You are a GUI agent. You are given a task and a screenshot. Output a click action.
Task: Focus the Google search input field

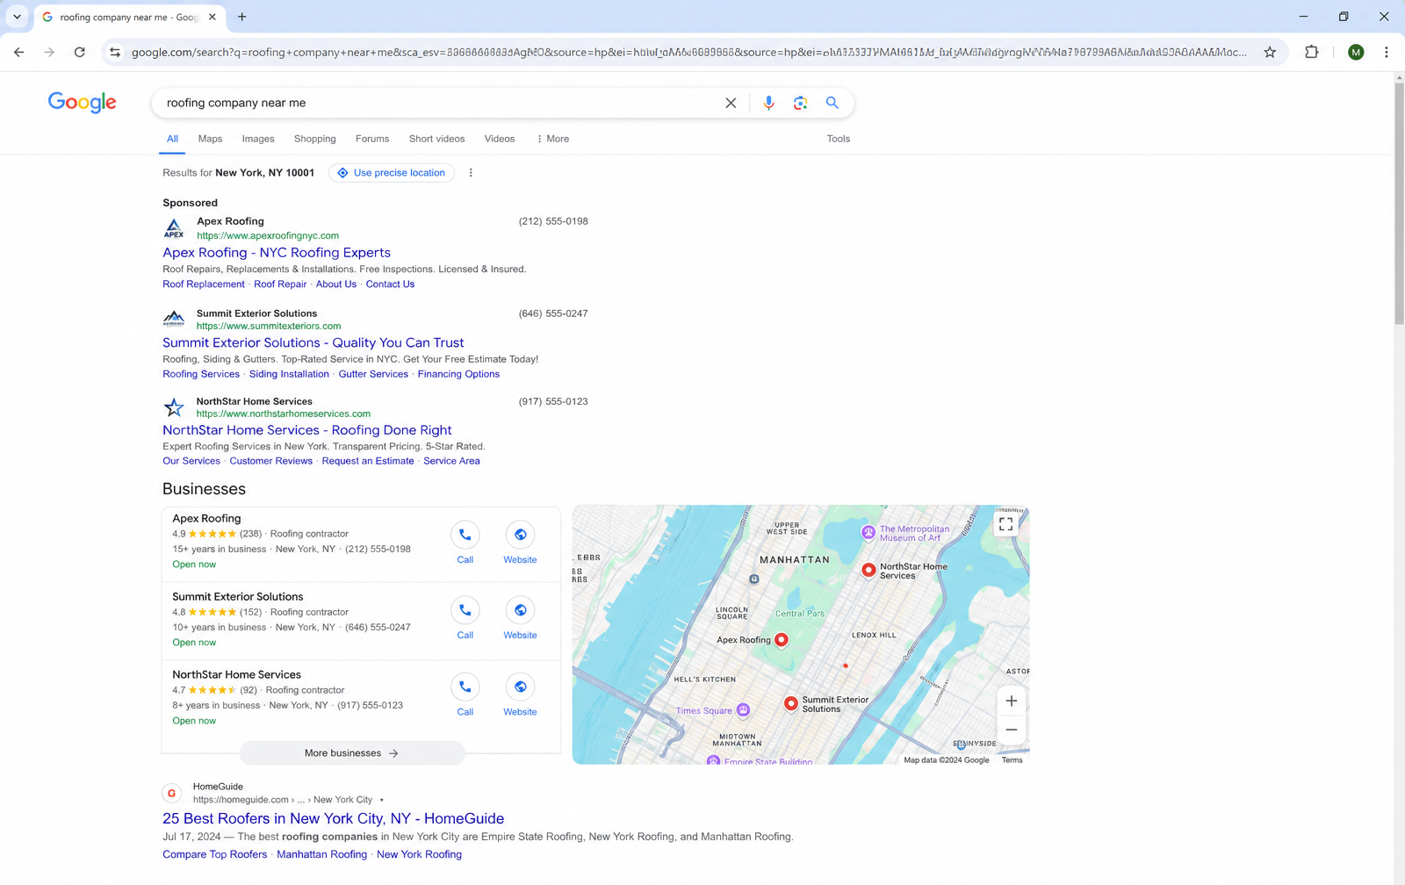click(439, 103)
